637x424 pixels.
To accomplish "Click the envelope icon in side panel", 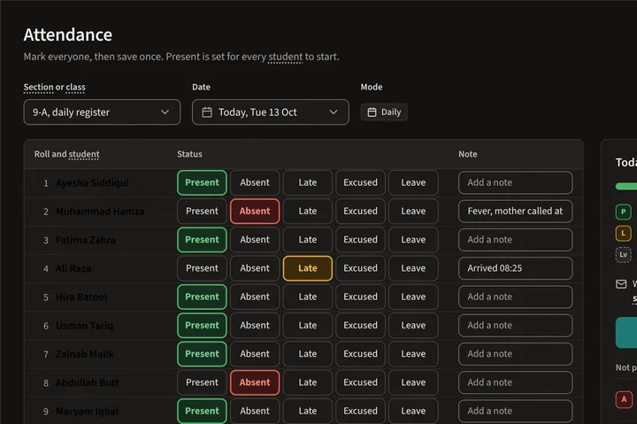I will pos(621,284).
